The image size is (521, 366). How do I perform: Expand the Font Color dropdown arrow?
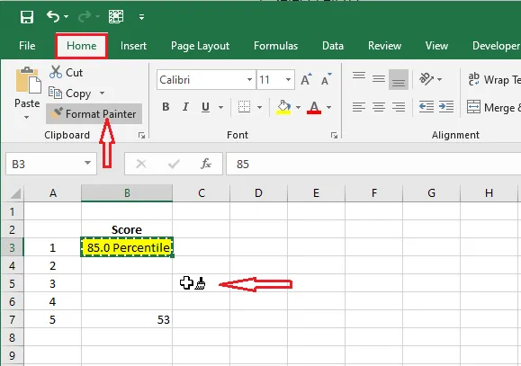pos(328,107)
